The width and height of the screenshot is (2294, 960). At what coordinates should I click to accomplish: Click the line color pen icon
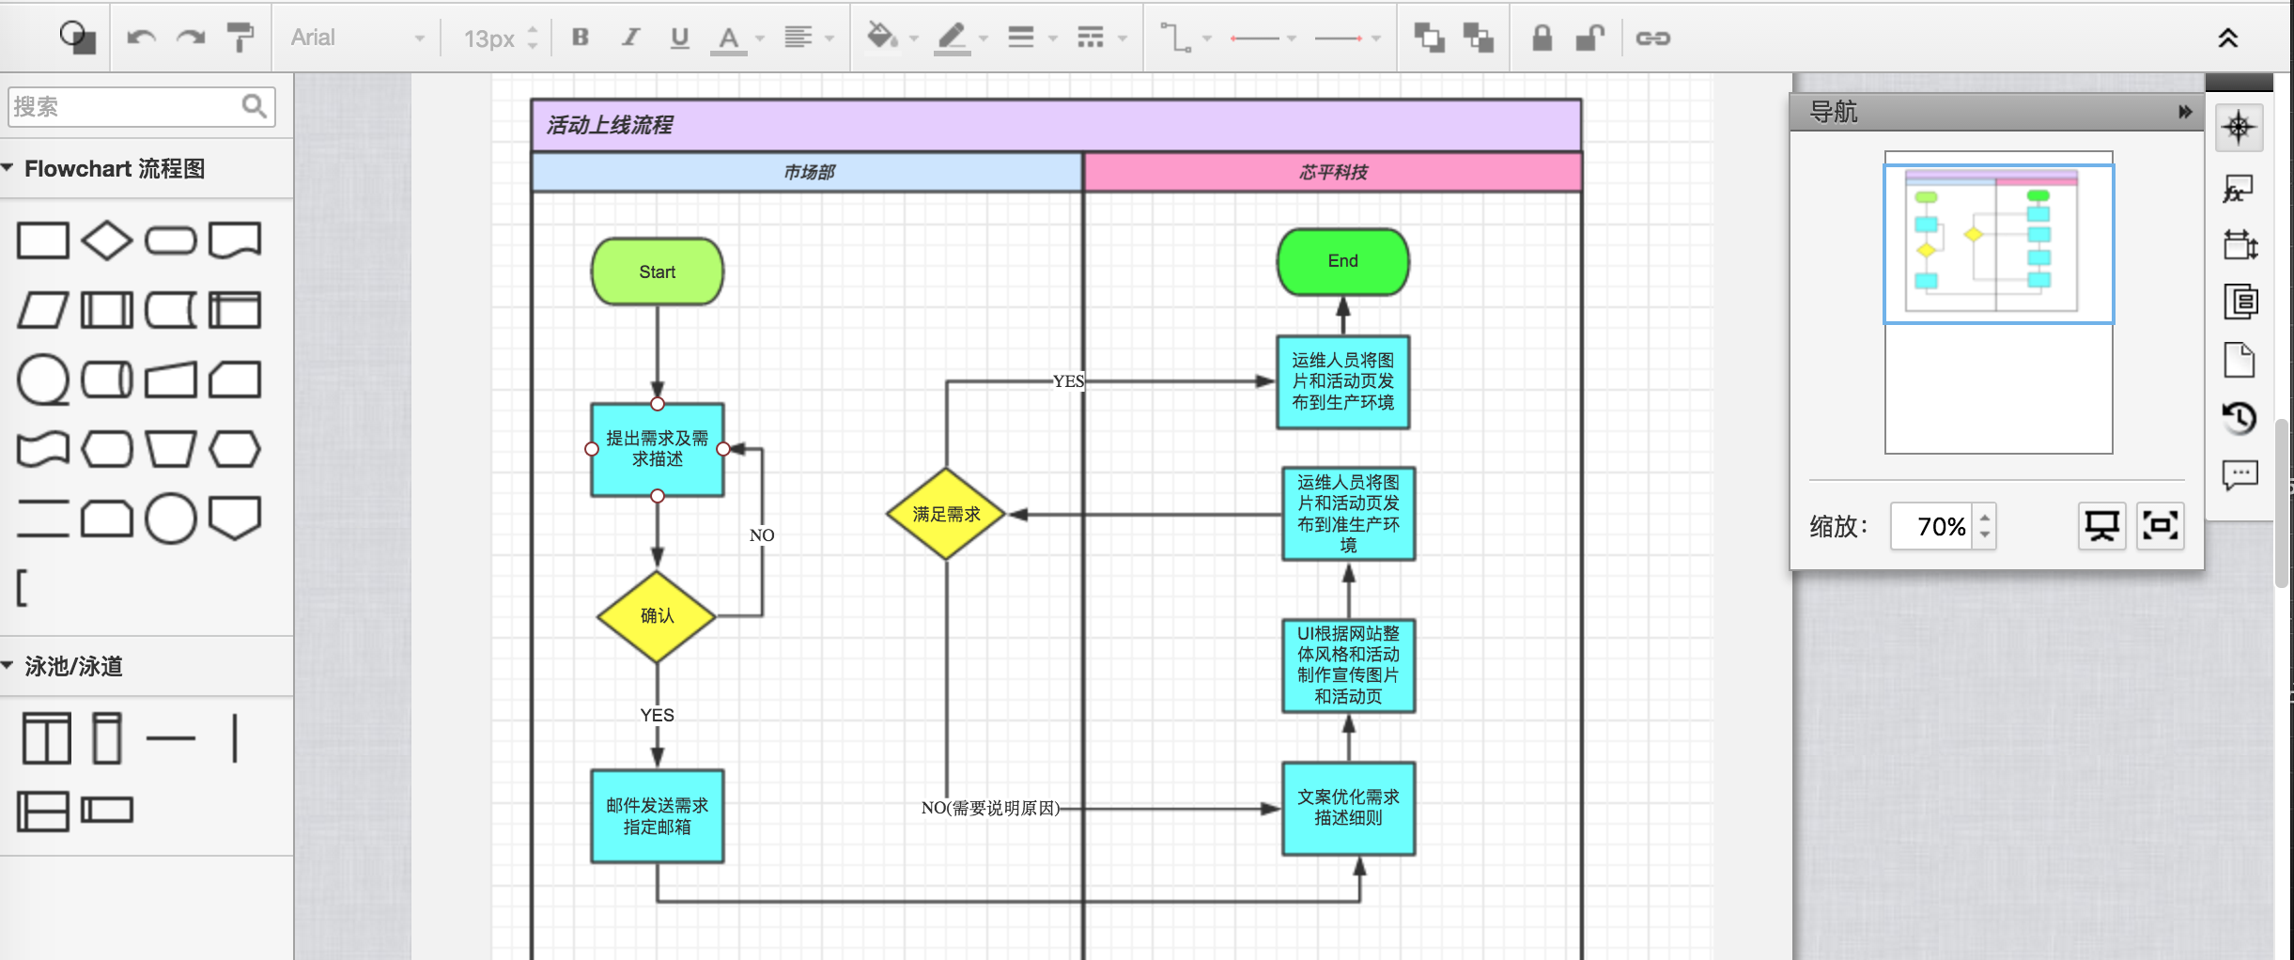952,39
